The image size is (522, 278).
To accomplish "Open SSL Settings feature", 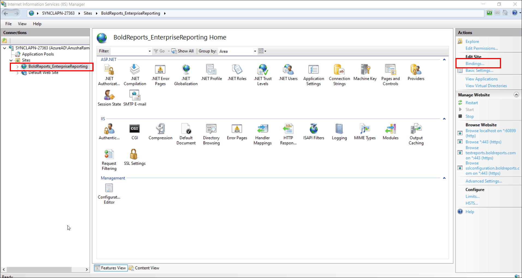I will click(x=135, y=157).
